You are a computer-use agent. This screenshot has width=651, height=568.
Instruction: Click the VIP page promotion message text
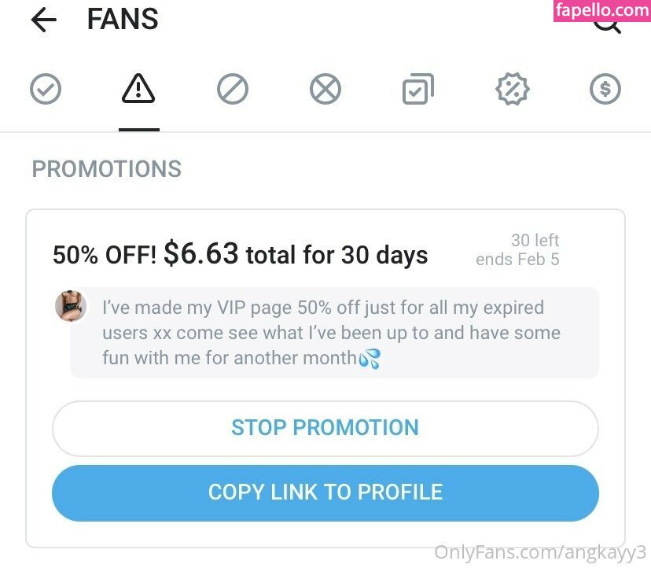tap(331, 333)
